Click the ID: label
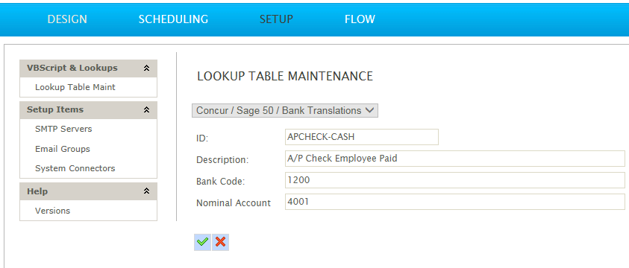The image size is (629, 268). [x=202, y=138]
